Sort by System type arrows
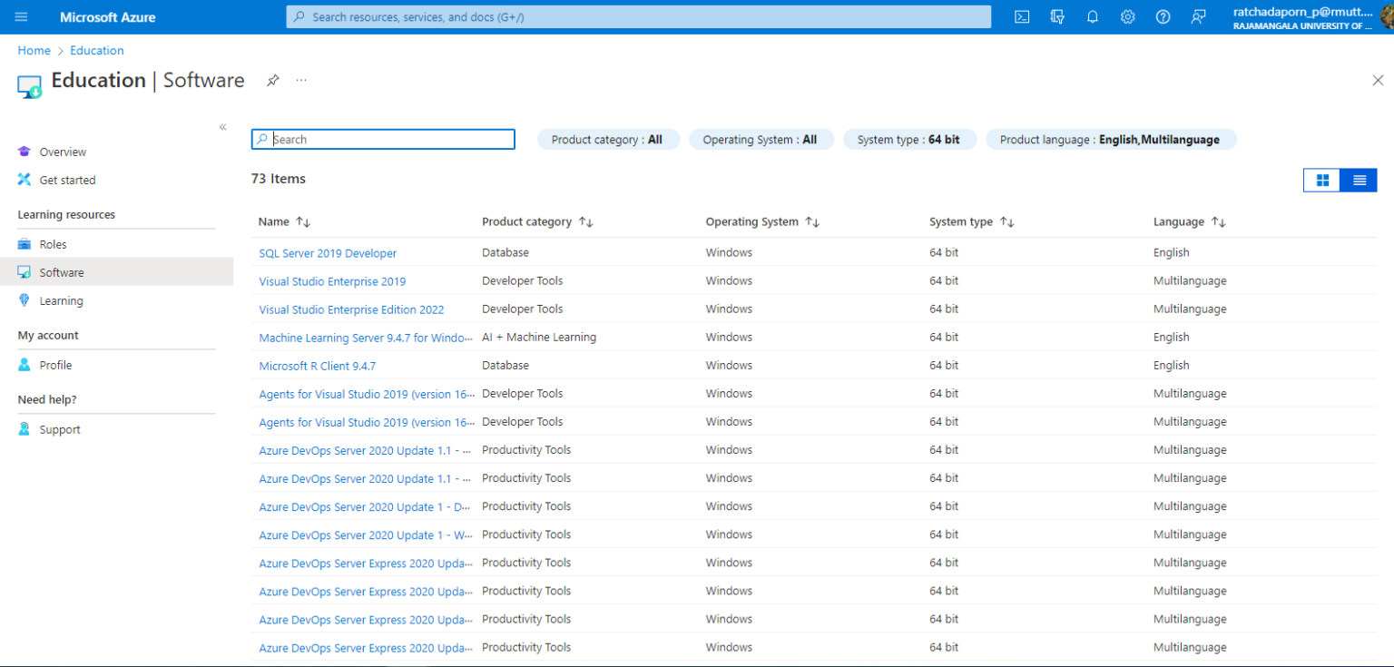The height and width of the screenshot is (667, 1394). [1007, 222]
